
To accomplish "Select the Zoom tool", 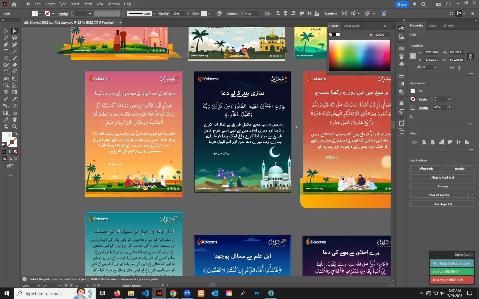I will [x=15, y=126].
